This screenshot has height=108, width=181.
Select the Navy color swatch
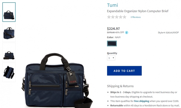112,44
